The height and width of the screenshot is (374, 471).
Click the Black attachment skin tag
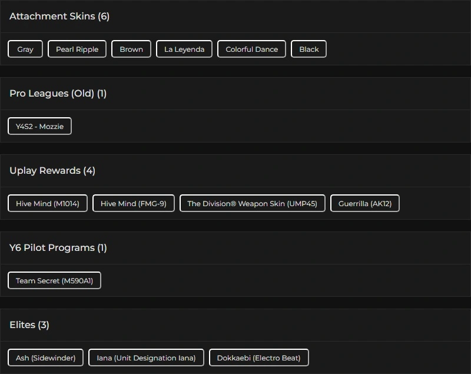(x=309, y=49)
